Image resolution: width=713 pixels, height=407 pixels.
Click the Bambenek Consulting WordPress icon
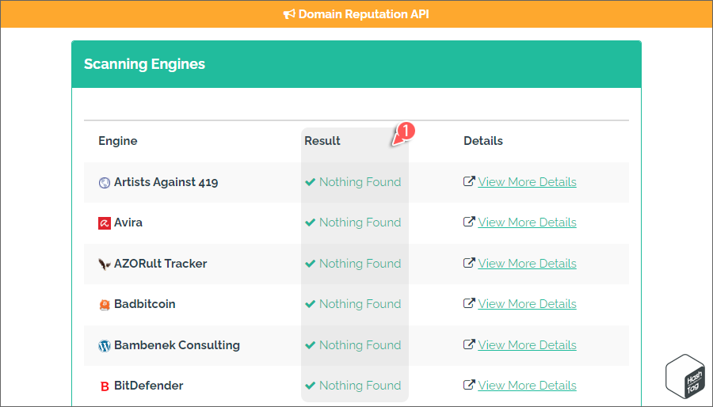point(105,346)
